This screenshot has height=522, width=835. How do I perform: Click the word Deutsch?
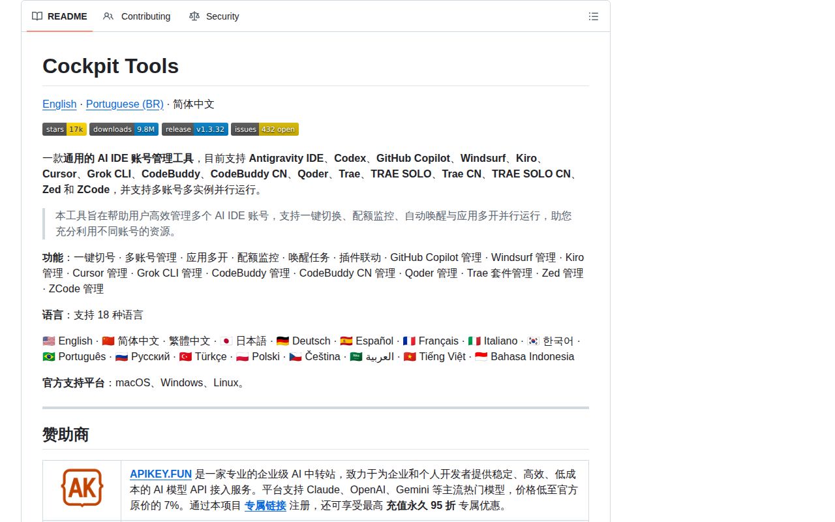coord(311,341)
